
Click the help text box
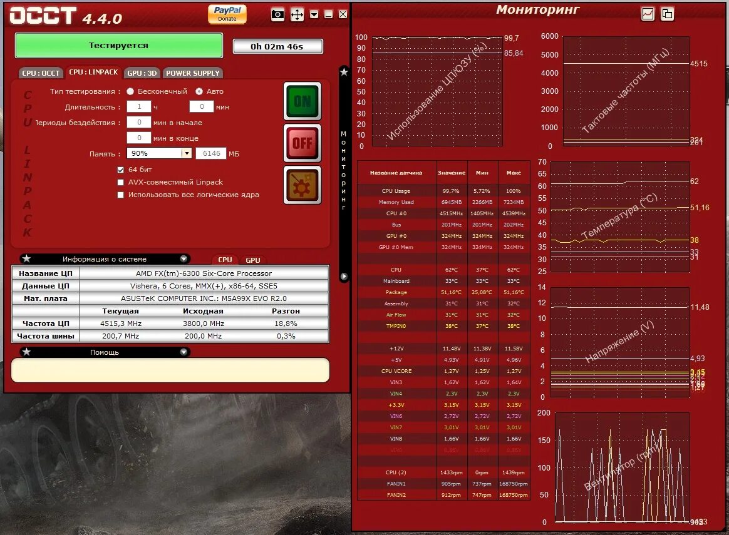click(170, 370)
